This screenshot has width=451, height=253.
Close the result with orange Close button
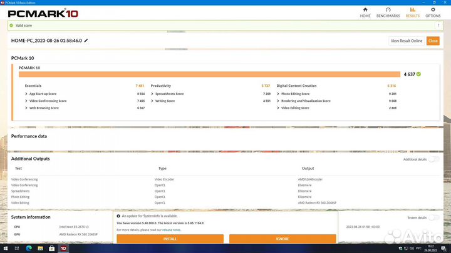coord(433,41)
